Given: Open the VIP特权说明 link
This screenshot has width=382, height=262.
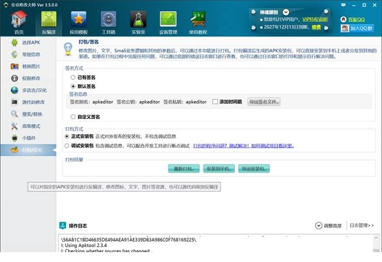Looking at the screenshot, I should click(x=315, y=19).
